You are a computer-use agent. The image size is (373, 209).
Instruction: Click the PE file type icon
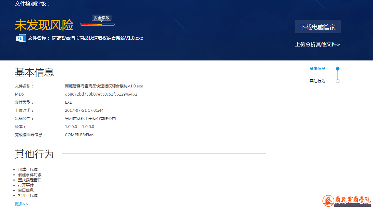point(21,38)
